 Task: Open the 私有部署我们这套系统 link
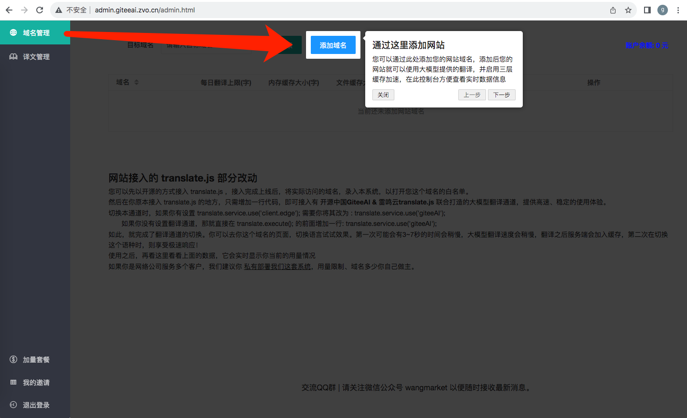pos(277,267)
